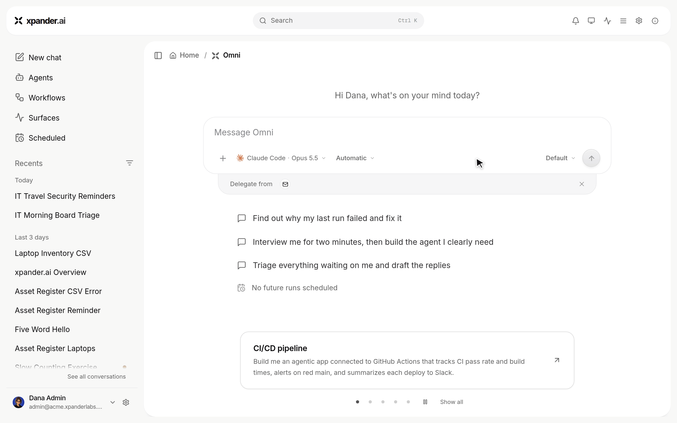Screen dimensions: 677x423
Task: Click the mail icon beside Delegate from
Action: (285, 184)
